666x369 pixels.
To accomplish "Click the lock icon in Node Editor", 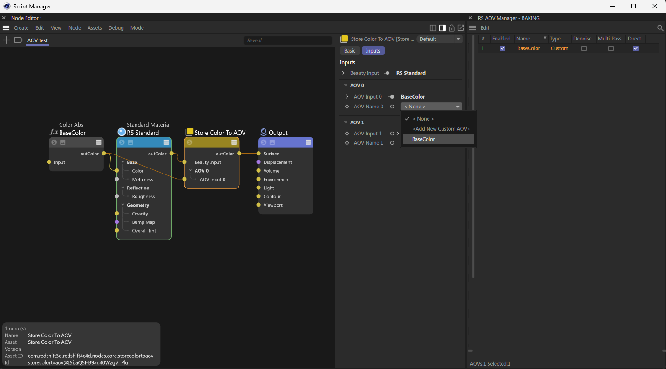I will (452, 28).
